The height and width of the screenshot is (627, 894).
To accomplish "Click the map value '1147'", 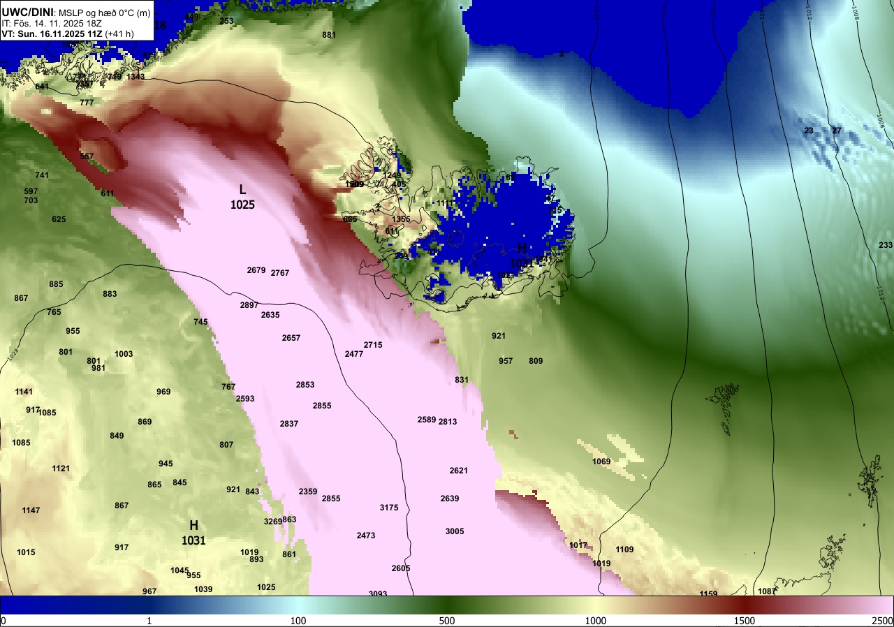I will [x=31, y=510].
